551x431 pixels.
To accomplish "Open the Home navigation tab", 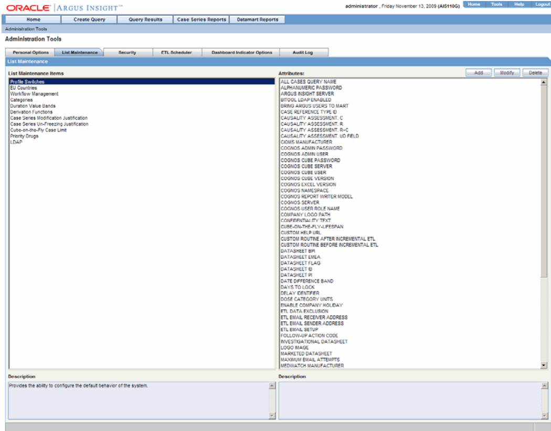I will coord(34,19).
